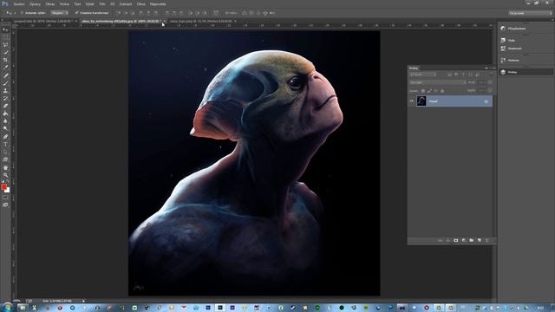This screenshot has width=555, height=312.
Task: Select the Pen tool
Action: [x=5, y=137]
